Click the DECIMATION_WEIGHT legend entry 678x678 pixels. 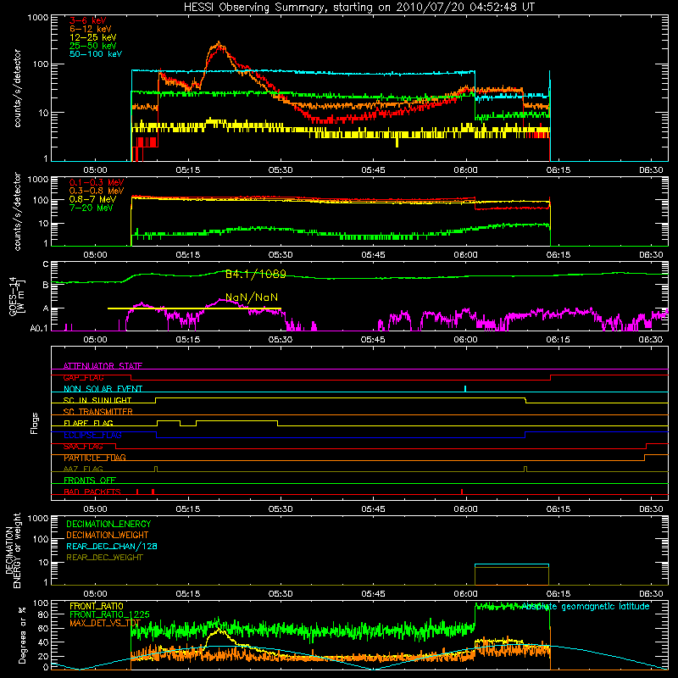108,535
